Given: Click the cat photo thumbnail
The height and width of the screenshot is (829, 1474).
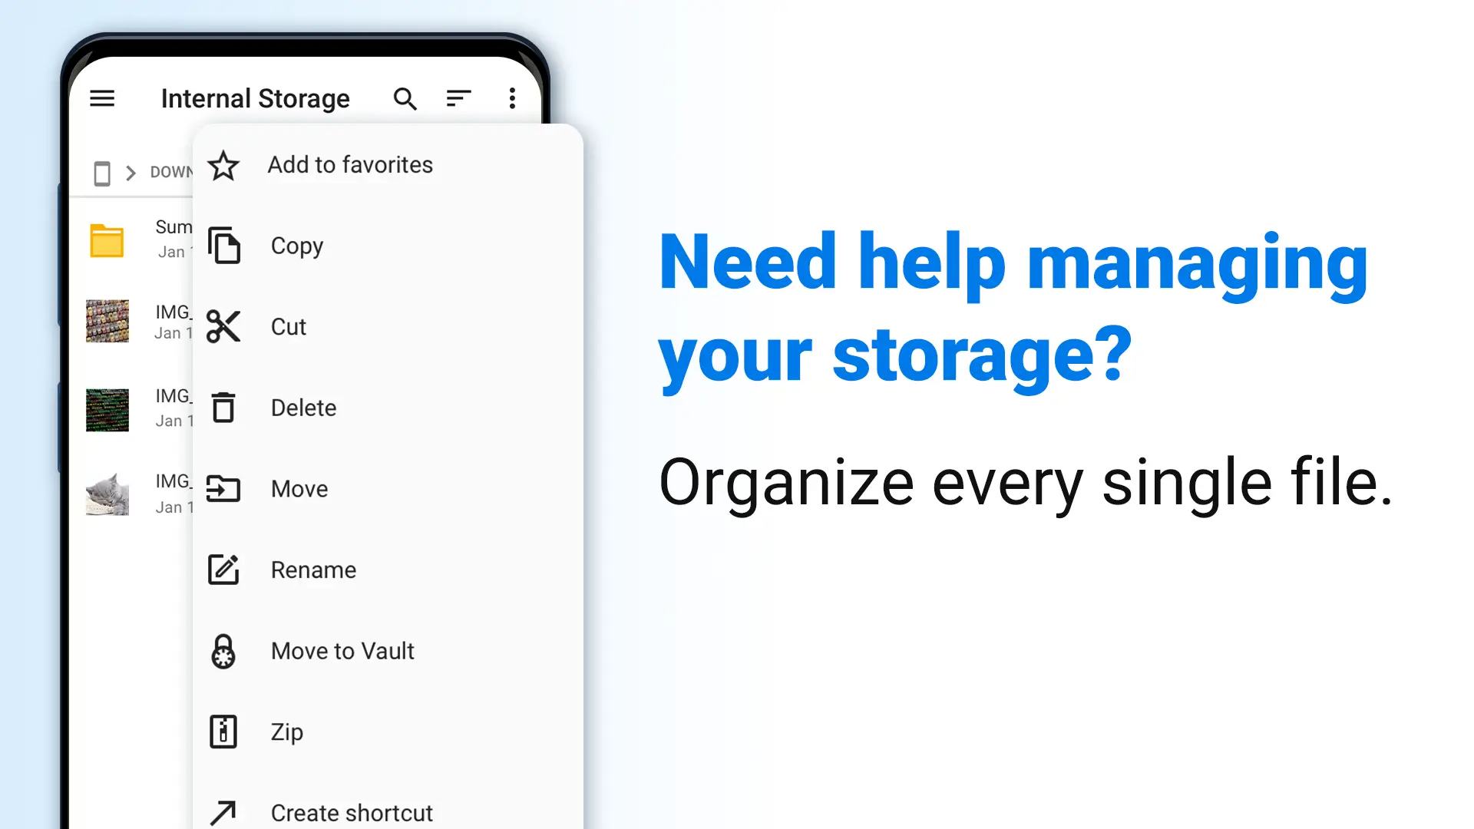Looking at the screenshot, I should (107, 494).
